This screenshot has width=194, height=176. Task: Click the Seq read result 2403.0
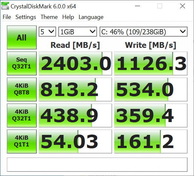[x=75, y=63]
